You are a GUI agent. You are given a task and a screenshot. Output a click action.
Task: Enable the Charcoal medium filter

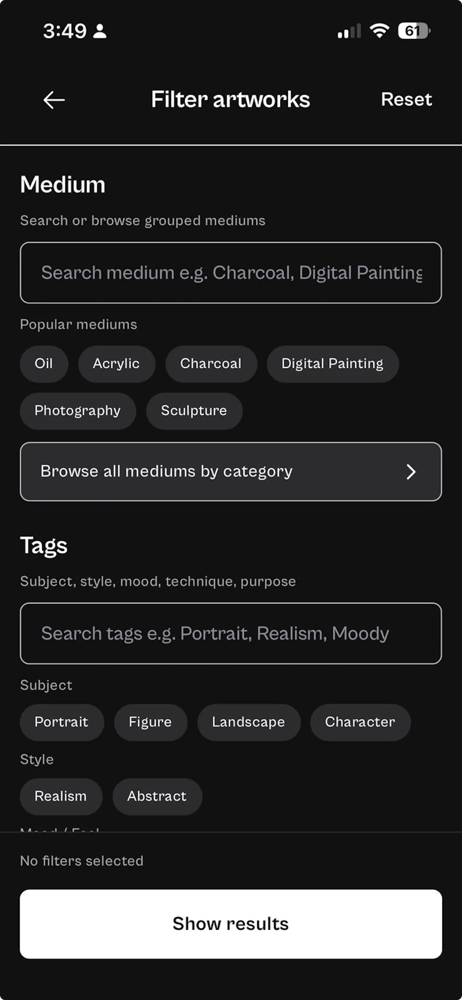click(211, 364)
